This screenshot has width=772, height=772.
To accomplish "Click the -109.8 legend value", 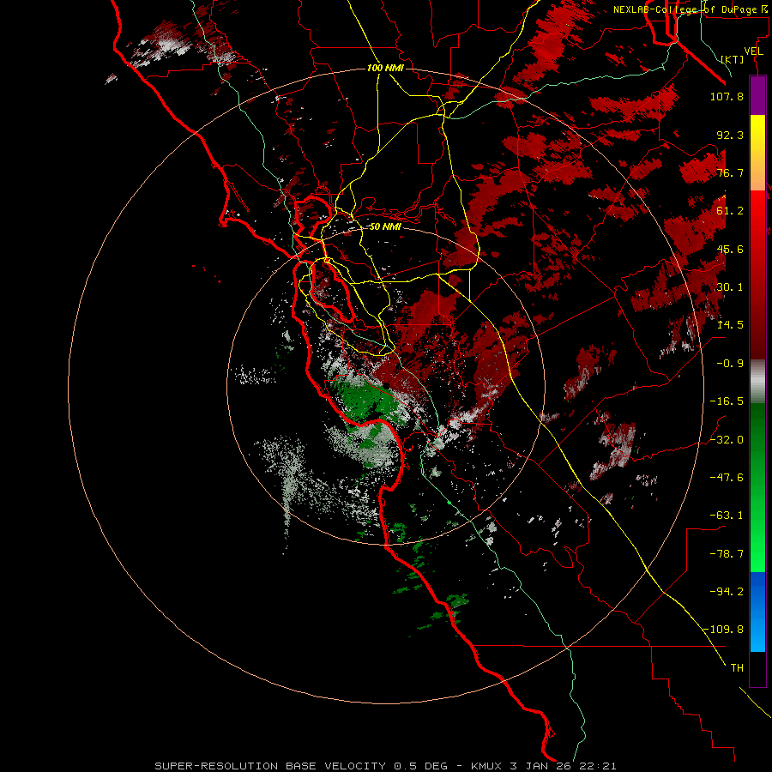I will [x=723, y=630].
